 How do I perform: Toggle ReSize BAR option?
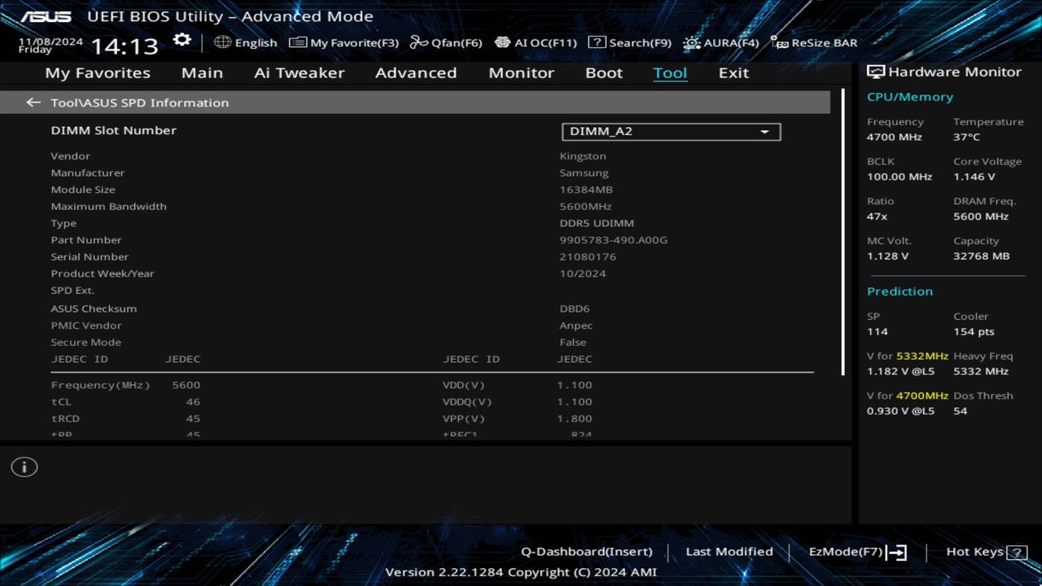coord(814,42)
